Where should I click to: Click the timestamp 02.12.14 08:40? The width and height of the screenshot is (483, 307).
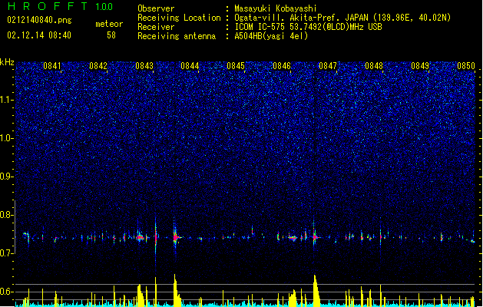(x=39, y=35)
